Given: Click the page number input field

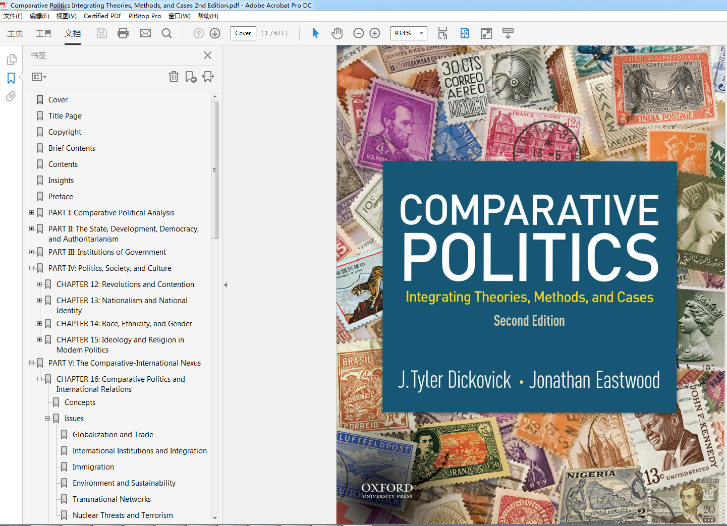Looking at the screenshot, I should (x=243, y=33).
